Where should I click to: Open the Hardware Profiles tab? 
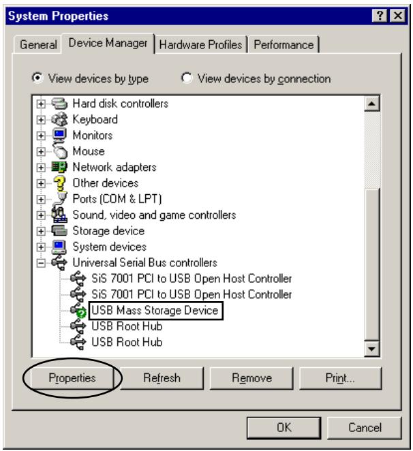pos(200,45)
